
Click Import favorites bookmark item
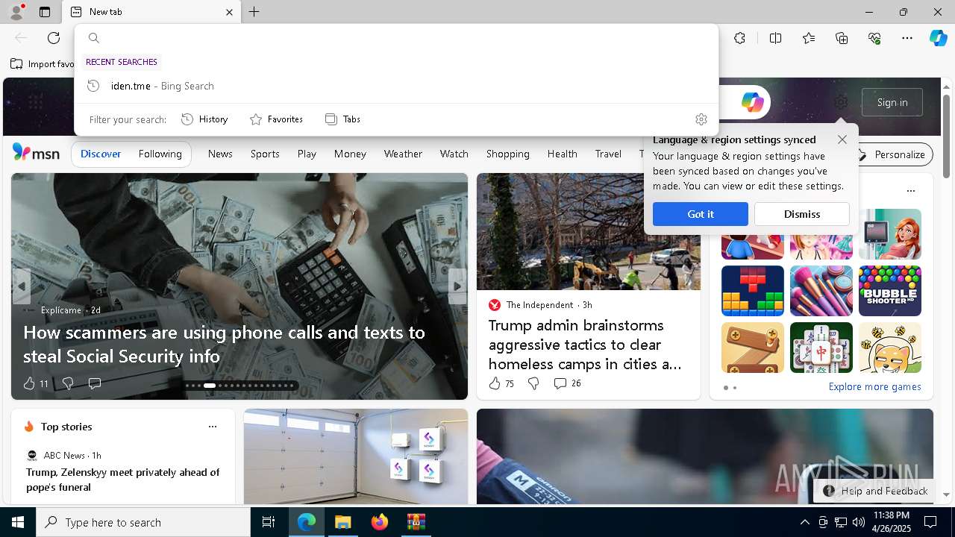pos(43,64)
